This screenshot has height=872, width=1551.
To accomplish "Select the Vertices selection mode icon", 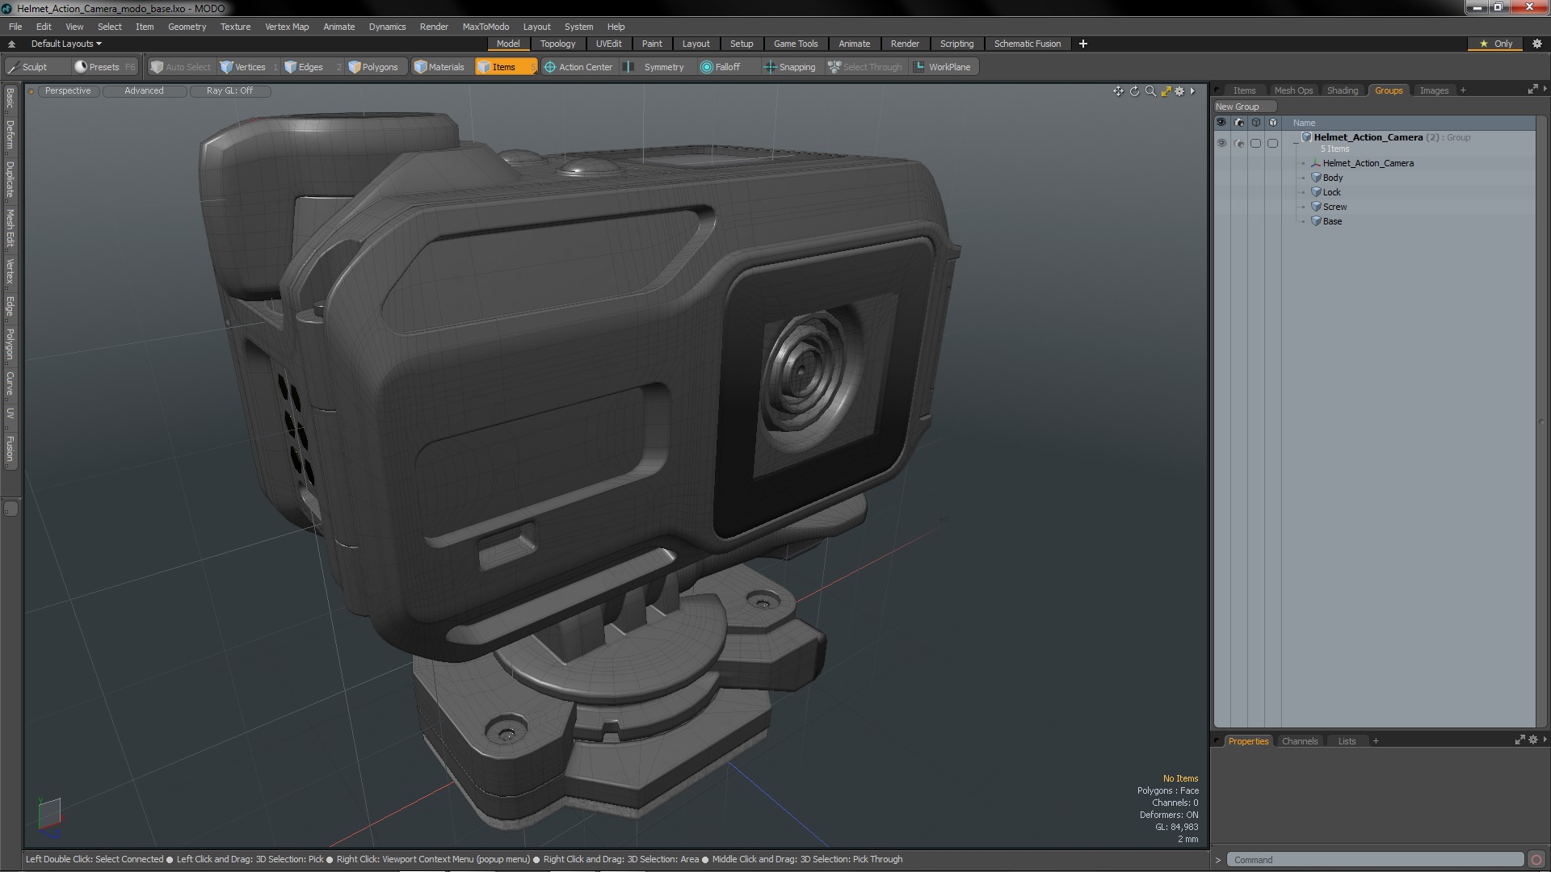I will tap(226, 66).
